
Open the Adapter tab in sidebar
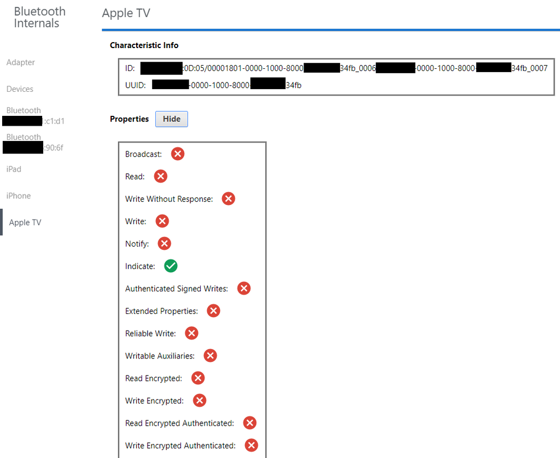[21, 62]
